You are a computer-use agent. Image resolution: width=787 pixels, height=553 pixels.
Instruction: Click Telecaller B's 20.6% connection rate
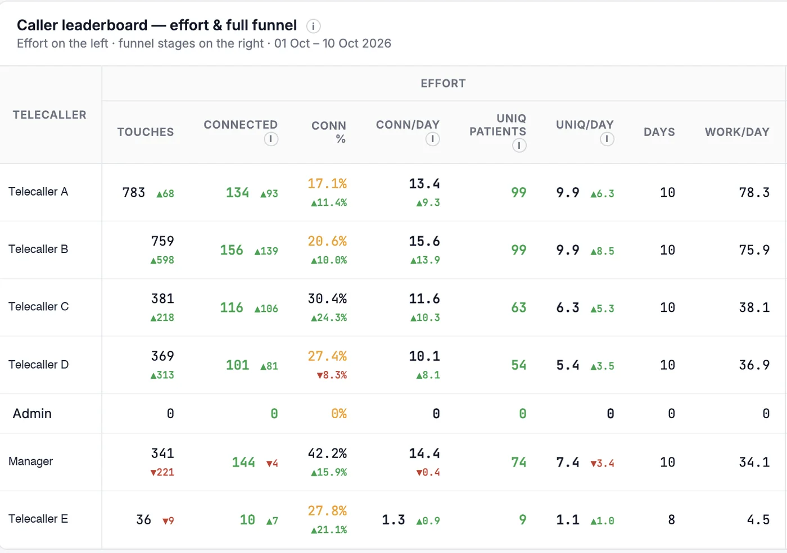click(x=327, y=241)
